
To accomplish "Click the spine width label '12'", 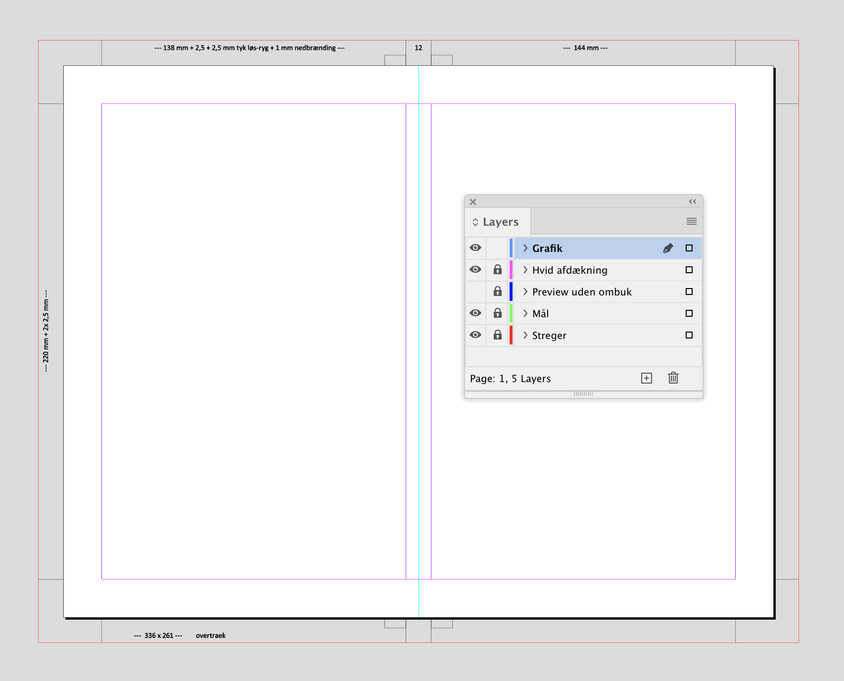I will click(x=419, y=48).
